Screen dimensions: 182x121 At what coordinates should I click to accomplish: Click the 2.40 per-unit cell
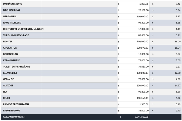coord(165,111)
